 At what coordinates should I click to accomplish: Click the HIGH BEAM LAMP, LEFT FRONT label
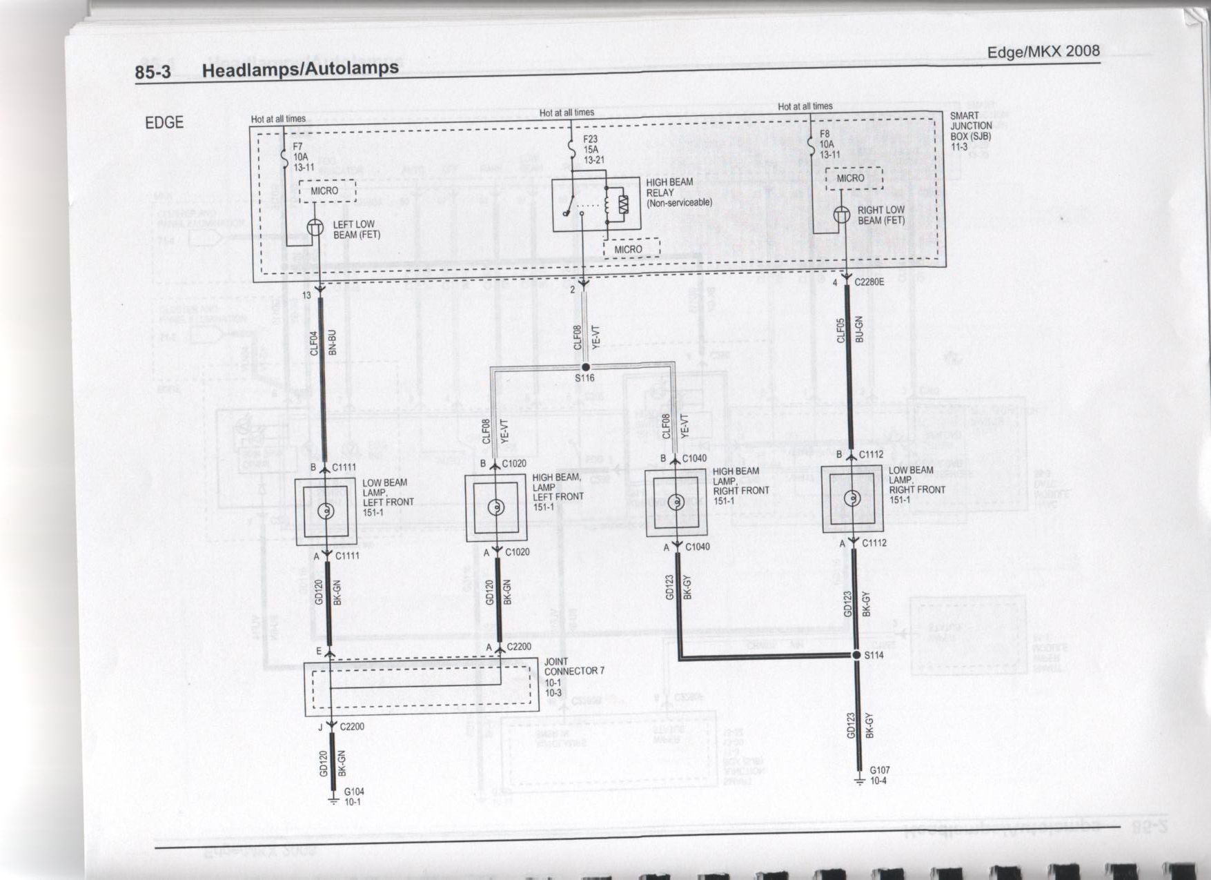coord(558,492)
